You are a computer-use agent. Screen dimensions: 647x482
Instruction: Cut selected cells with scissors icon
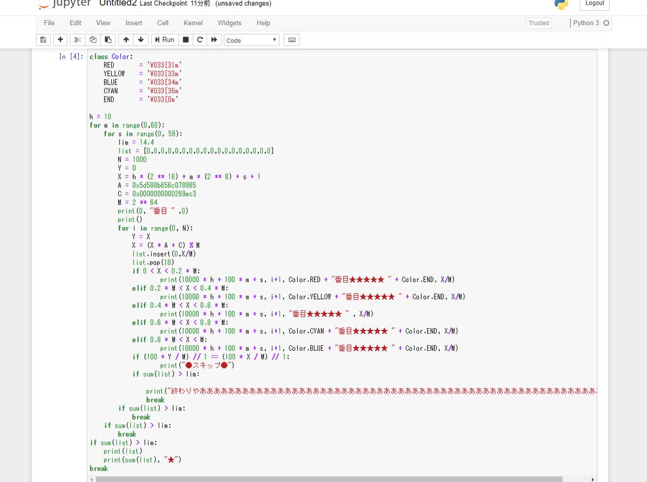coord(78,40)
